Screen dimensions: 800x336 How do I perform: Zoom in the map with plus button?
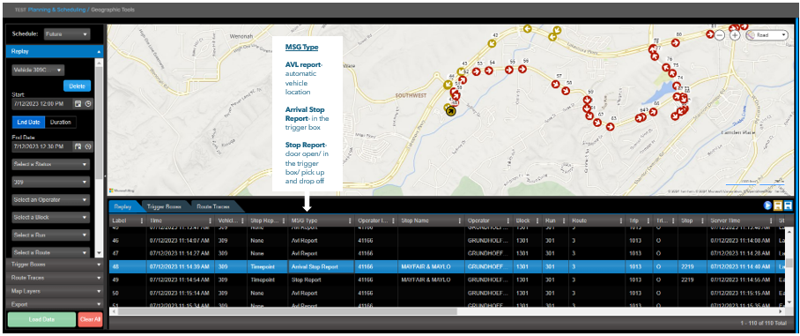[735, 35]
